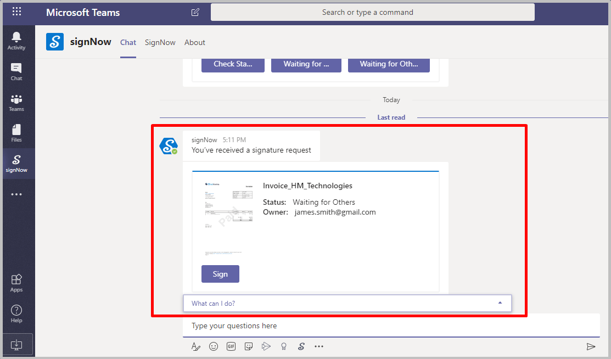
Task: Click the Stream play icon in composer
Action: click(x=266, y=346)
